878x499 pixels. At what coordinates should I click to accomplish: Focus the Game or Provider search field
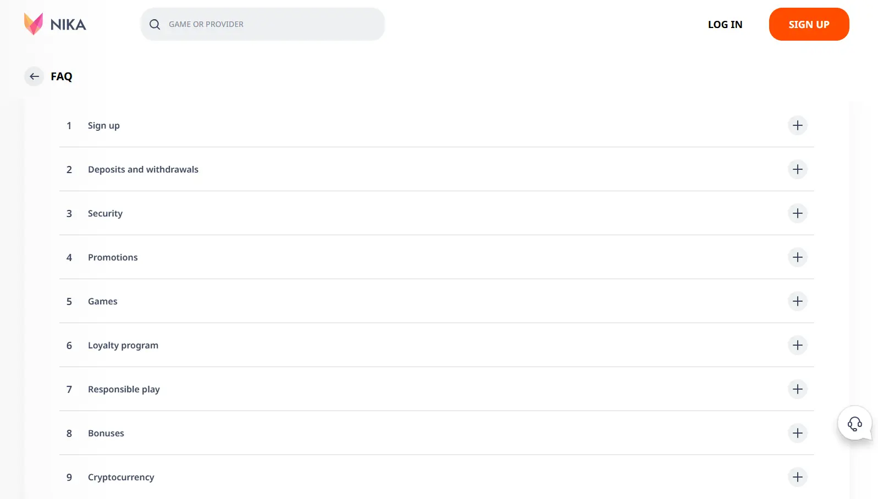[x=269, y=24]
